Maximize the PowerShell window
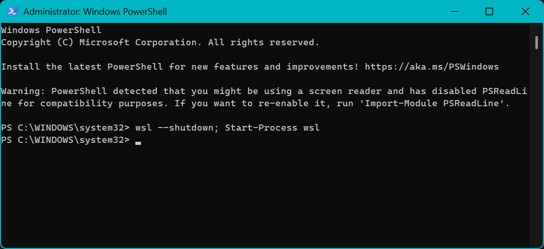 click(x=489, y=11)
